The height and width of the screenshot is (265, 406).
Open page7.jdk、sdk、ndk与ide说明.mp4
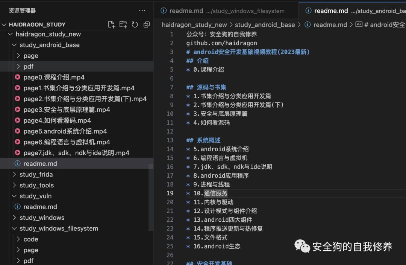(x=77, y=153)
